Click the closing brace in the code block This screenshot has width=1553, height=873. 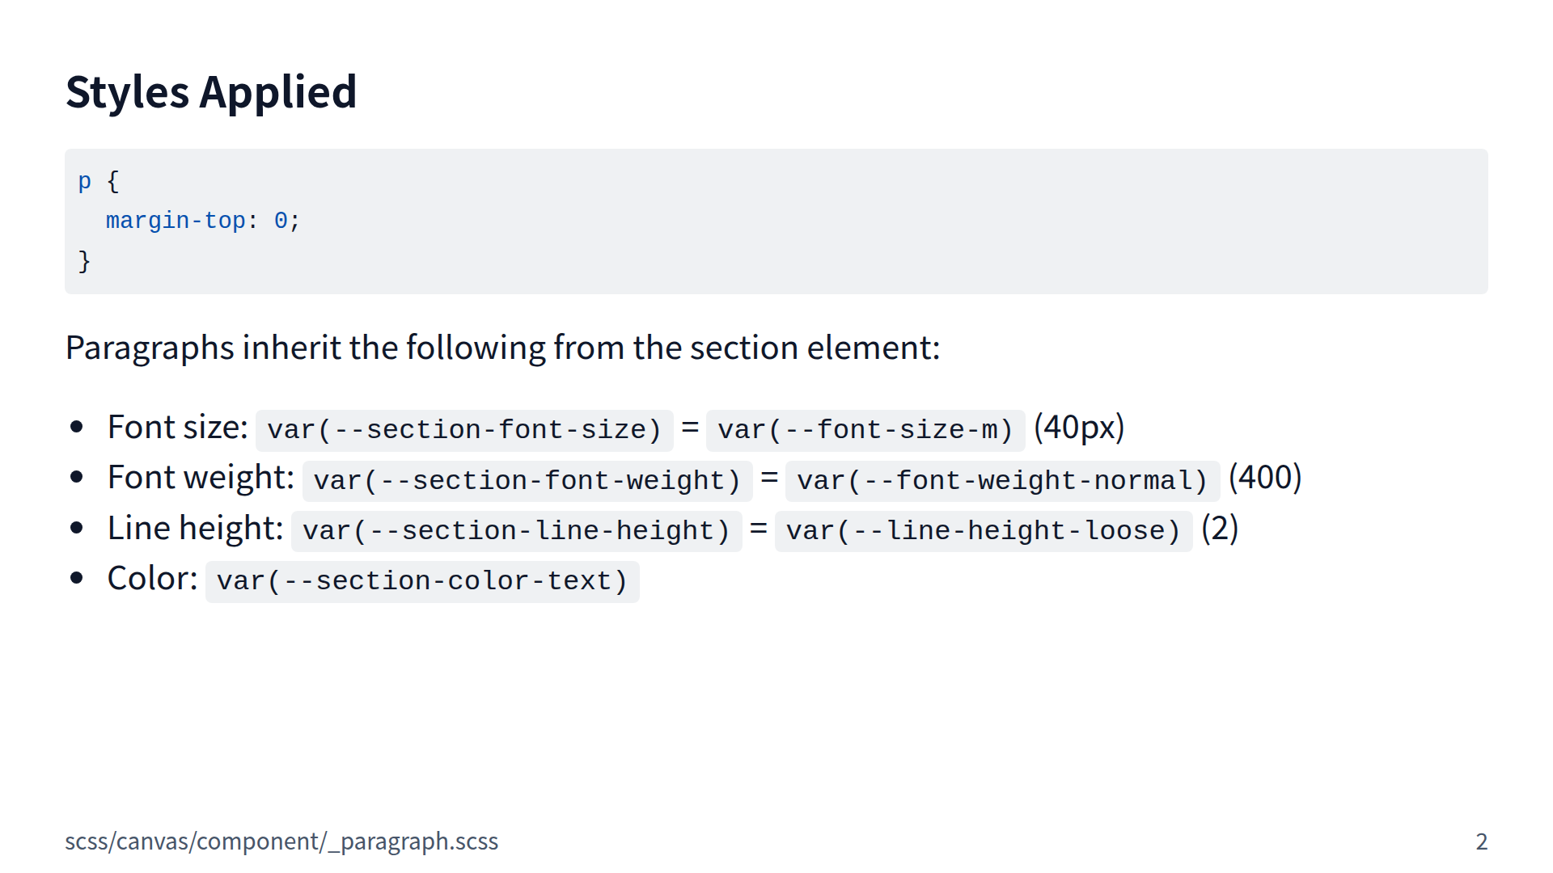point(84,261)
